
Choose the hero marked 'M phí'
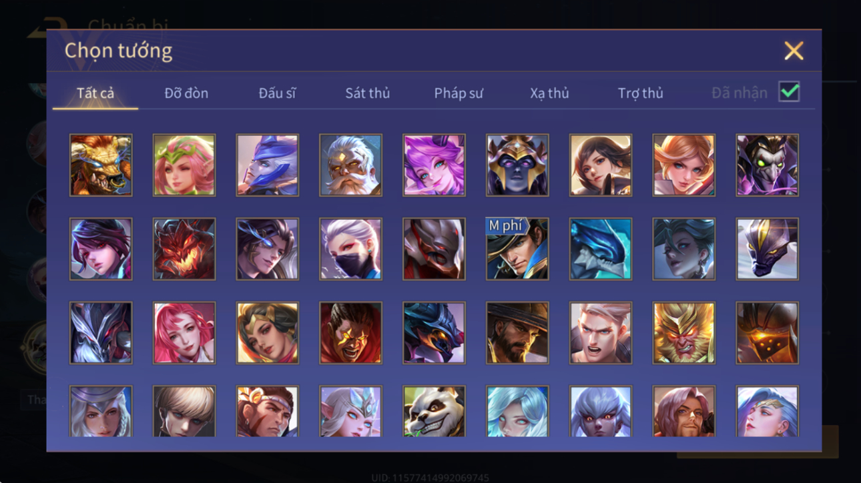coord(517,248)
